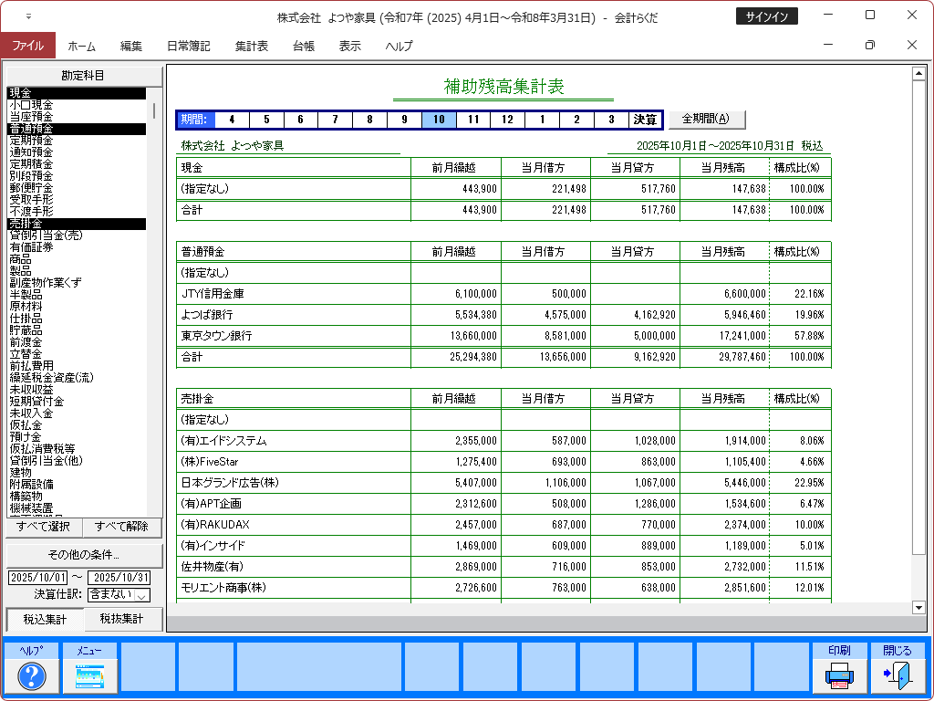934x701 pixels.
Task: Open the 日常簿記 menu
Action: point(188,46)
